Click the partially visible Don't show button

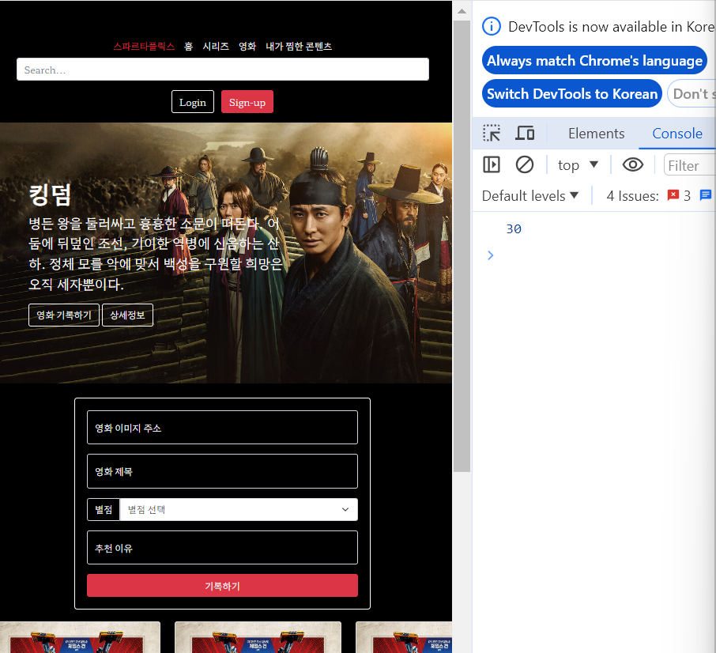pyautogui.click(x=692, y=93)
